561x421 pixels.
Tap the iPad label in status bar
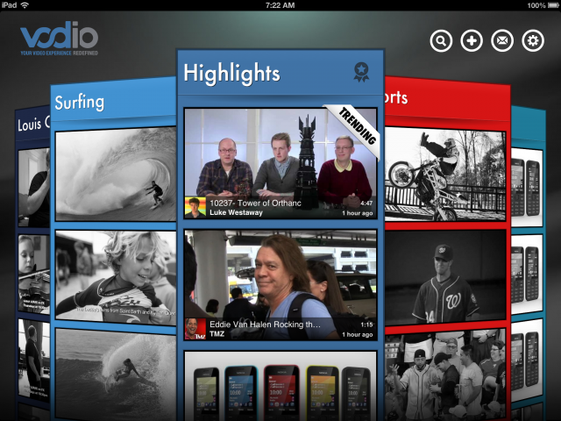pyautogui.click(x=9, y=5)
